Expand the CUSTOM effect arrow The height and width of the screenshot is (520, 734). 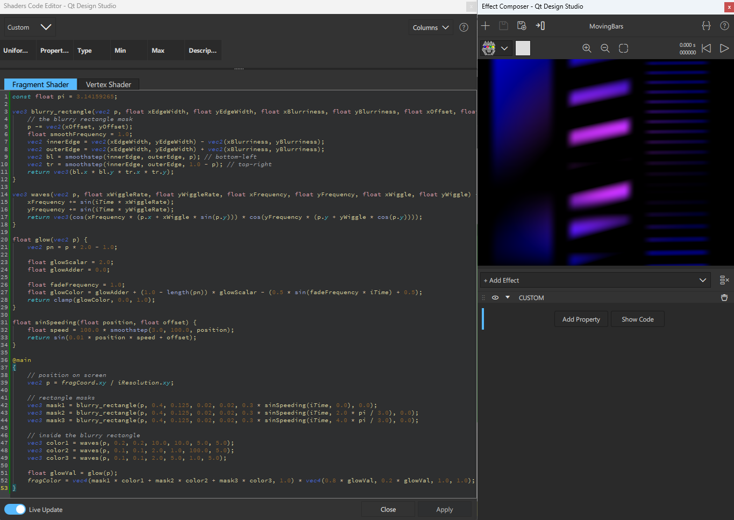point(508,297)
